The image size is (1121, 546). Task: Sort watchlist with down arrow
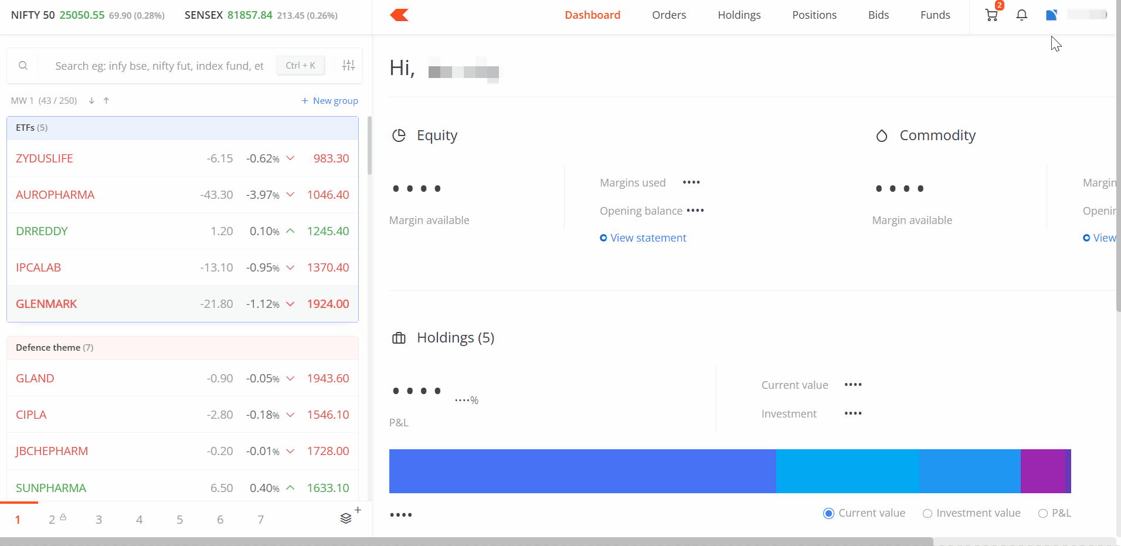coord(91,101)
